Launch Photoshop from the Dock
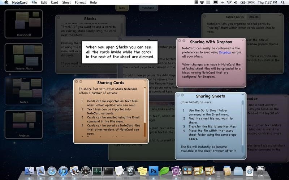This screenshot has height=180, width=289. point(153,171)
